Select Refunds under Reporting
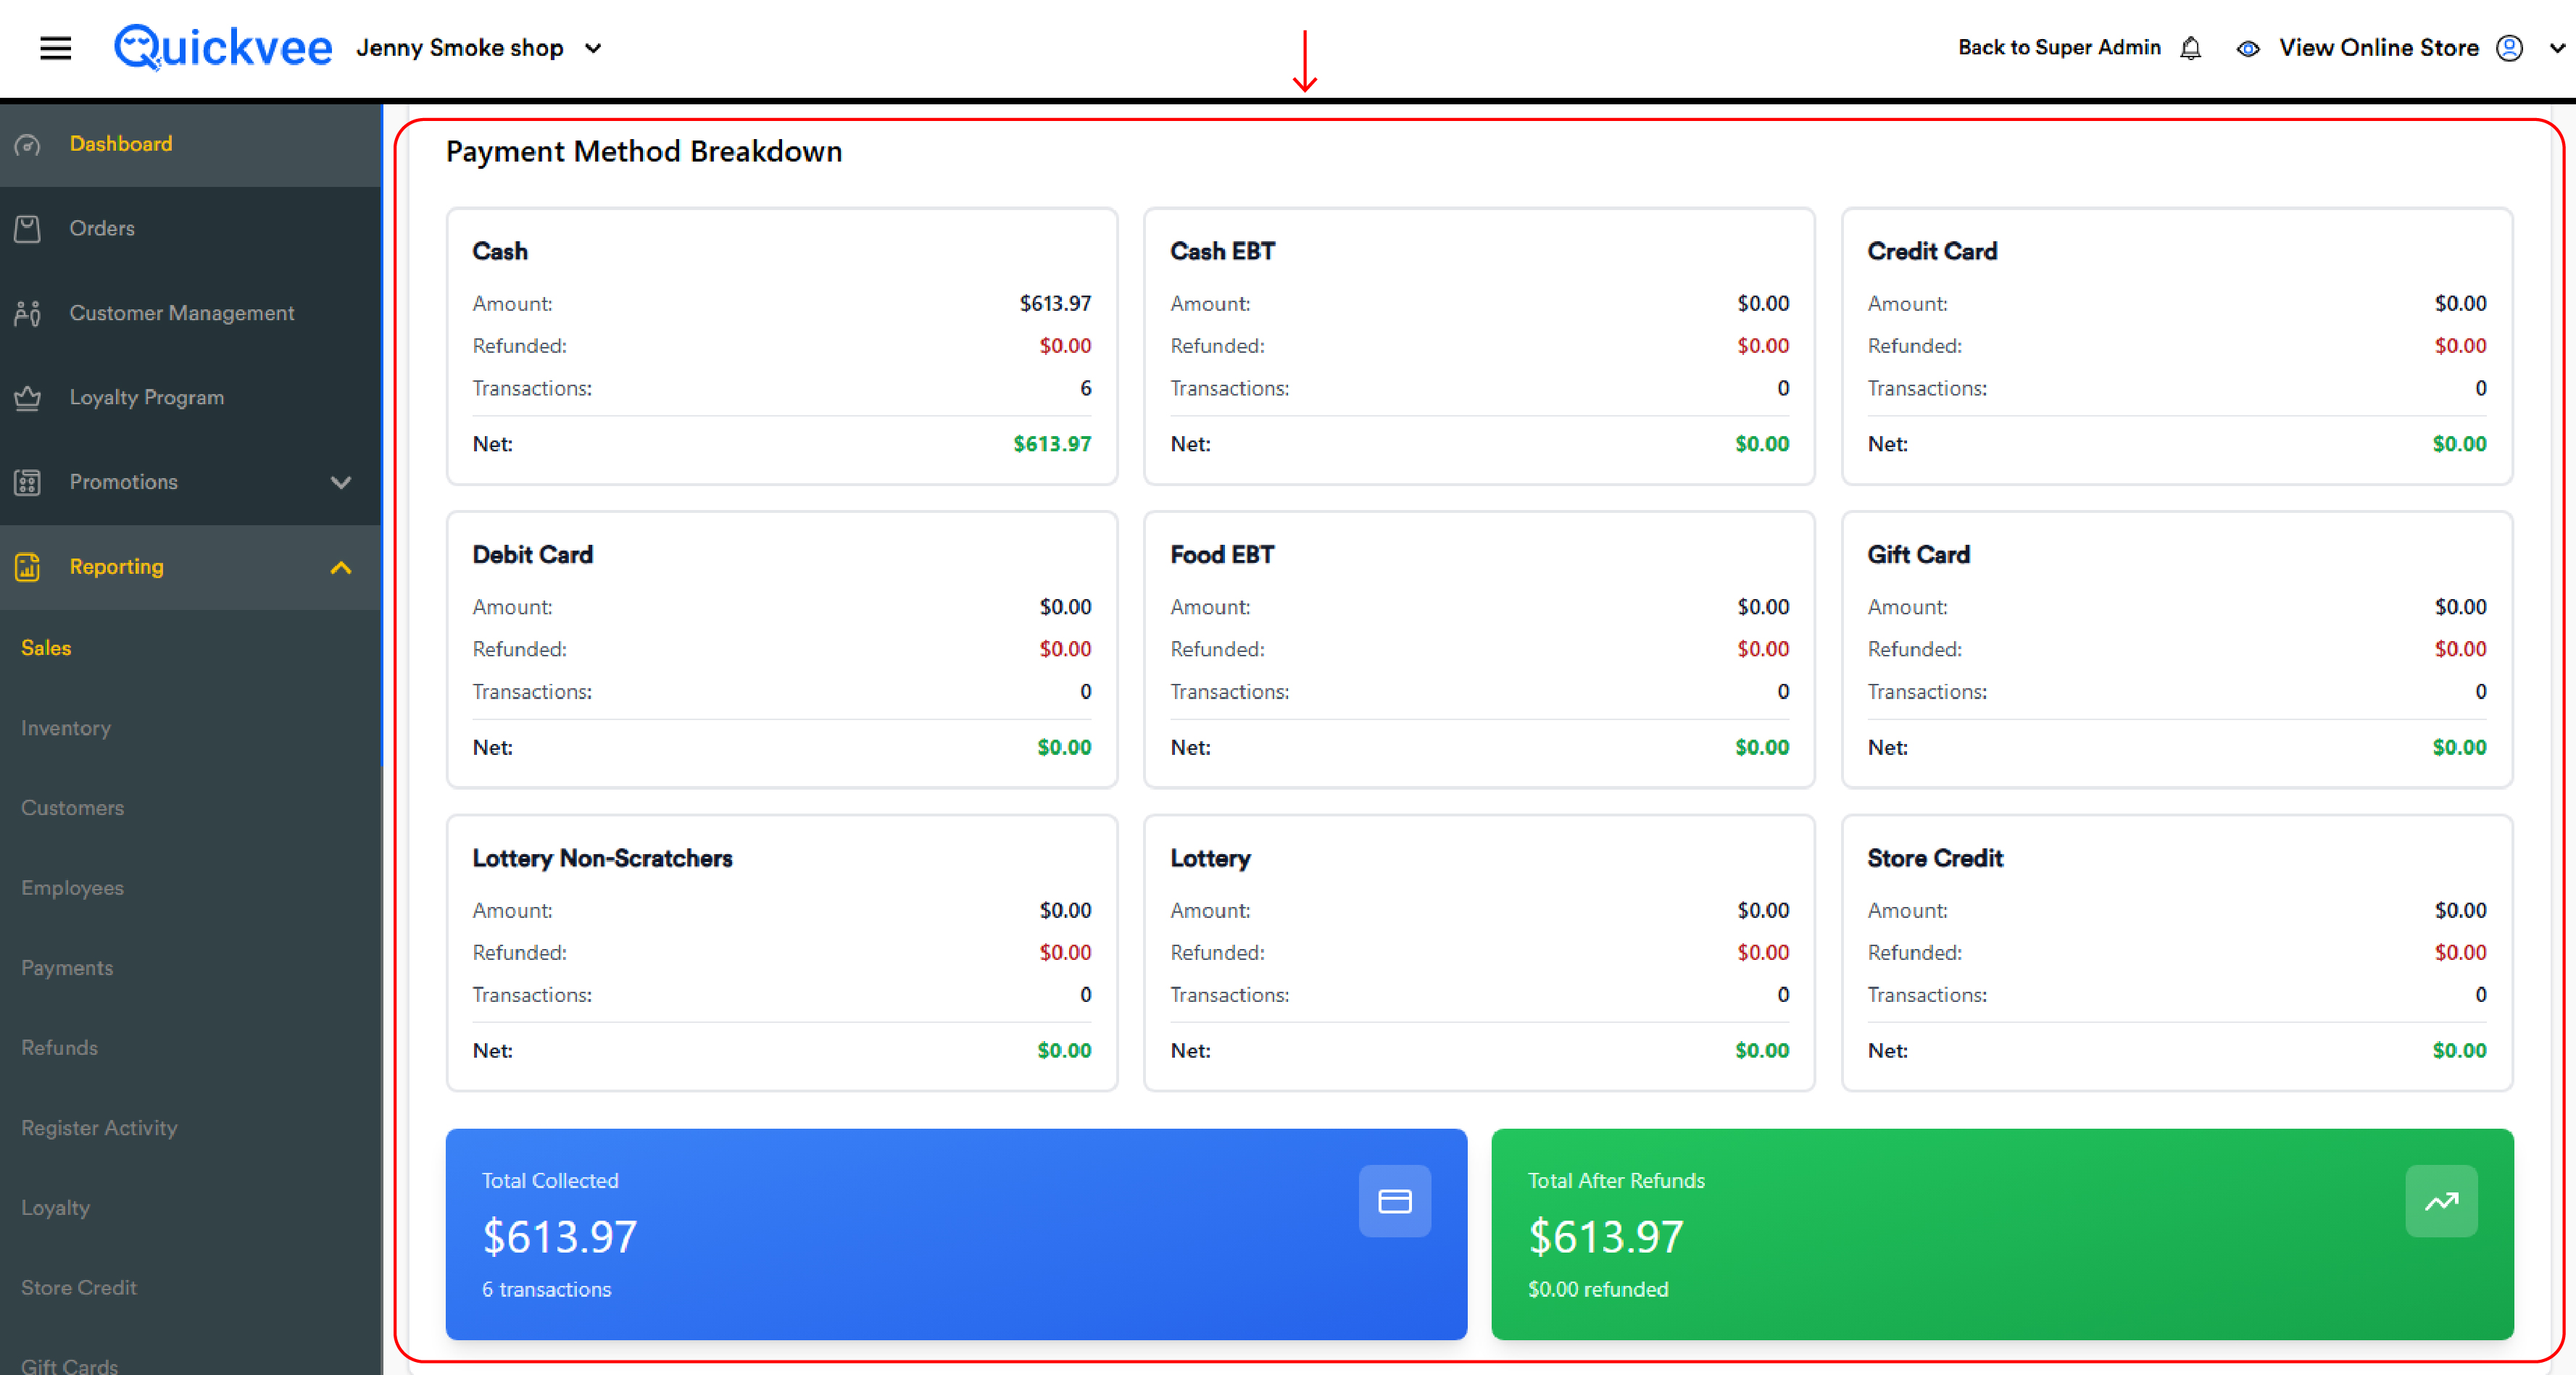2576x1375 pixels. 59,1048
